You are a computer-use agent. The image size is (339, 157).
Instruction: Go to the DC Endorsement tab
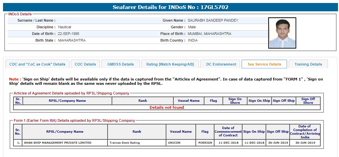(x=221, y=64)
